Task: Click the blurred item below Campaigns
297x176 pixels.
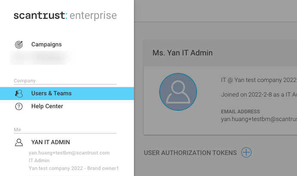Action: coord(41,58)
